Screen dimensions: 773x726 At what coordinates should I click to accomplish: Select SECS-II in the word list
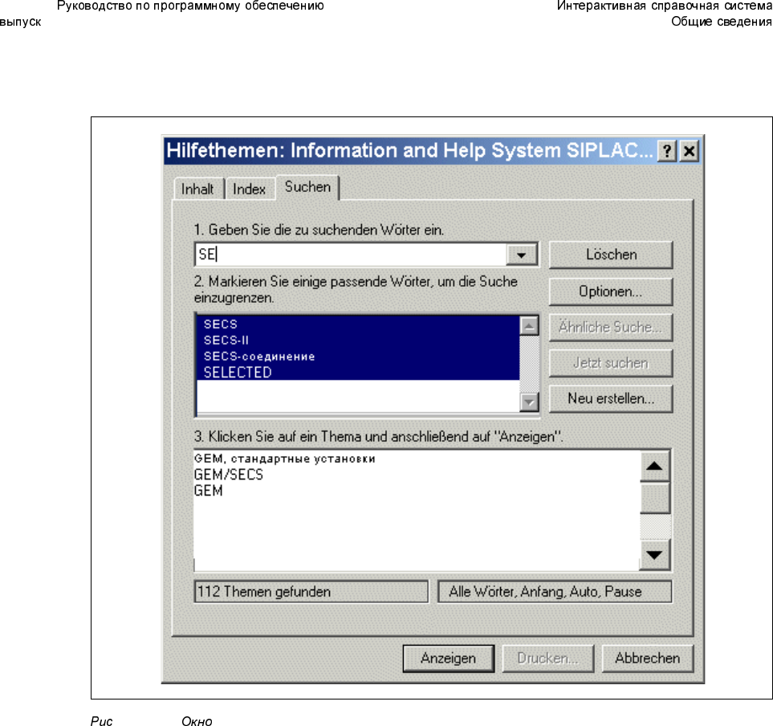tap(358, 341)
